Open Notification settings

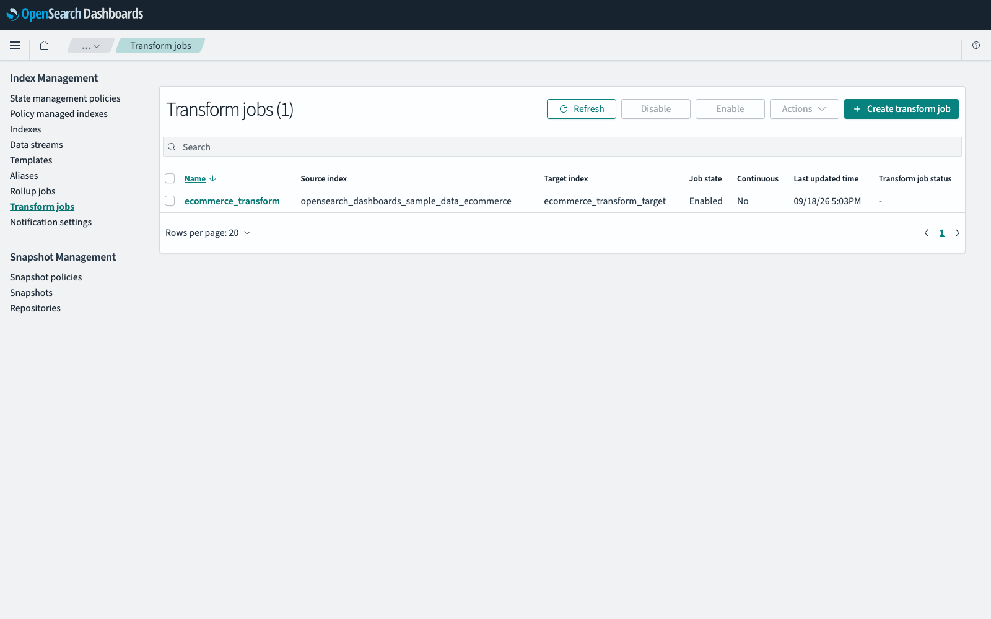[51, 222]
